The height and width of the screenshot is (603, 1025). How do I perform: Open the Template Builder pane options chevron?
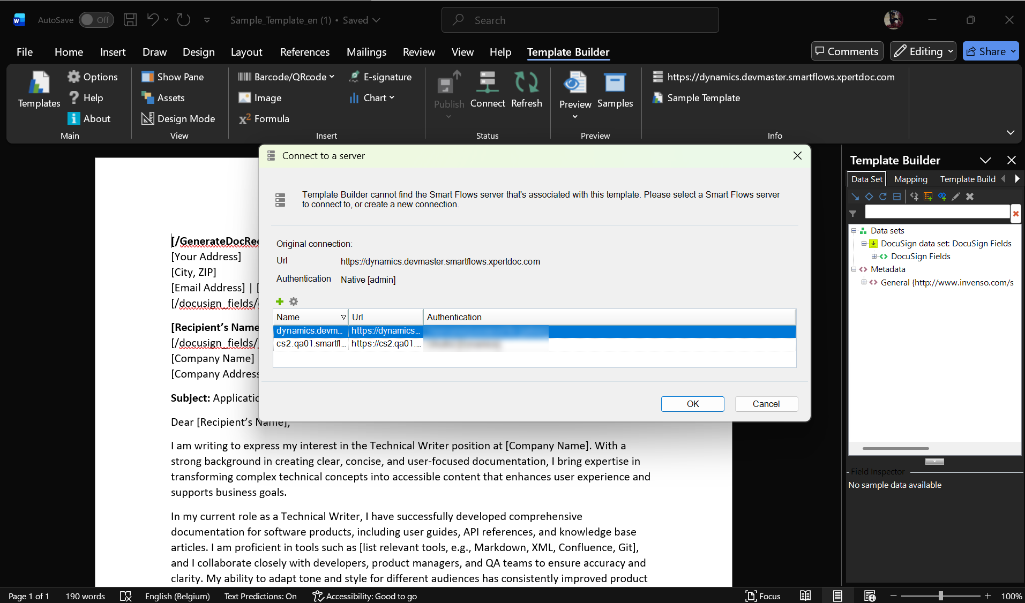coord(985,160)
